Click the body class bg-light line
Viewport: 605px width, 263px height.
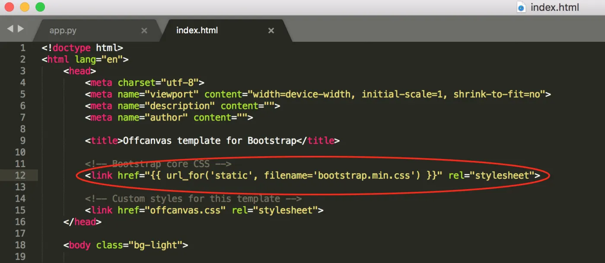126,245
